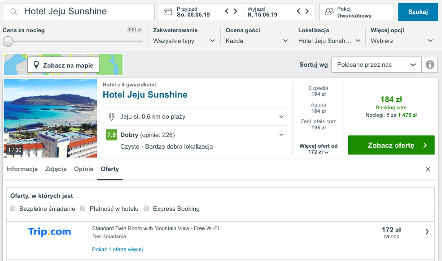
Task: Expand Więcej ofert od 172 zł
Action: (x=318, y=149)
